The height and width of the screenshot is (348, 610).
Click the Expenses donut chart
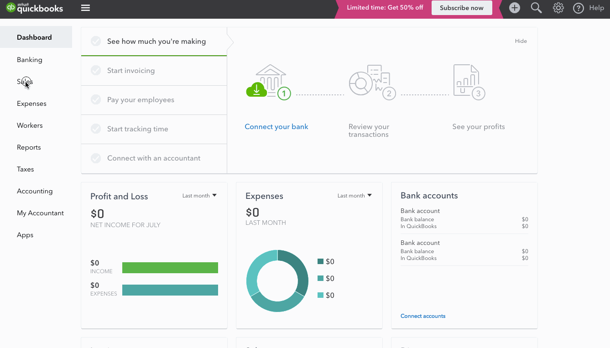coord(277,281)
